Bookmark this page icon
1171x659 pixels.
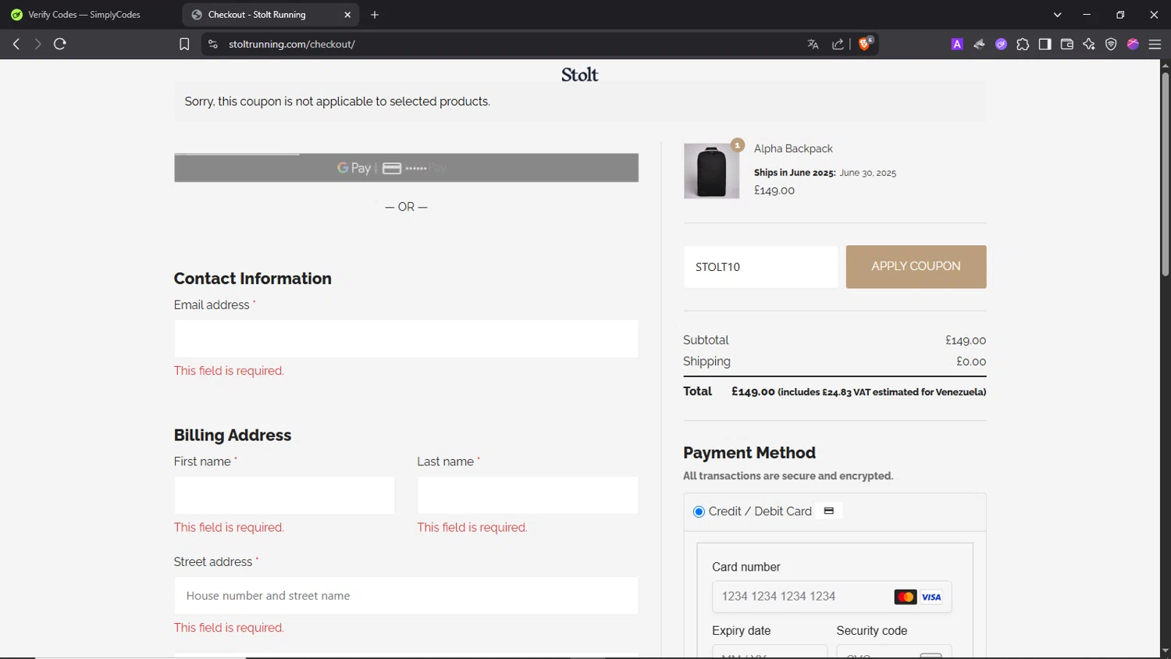pos(184,45)
